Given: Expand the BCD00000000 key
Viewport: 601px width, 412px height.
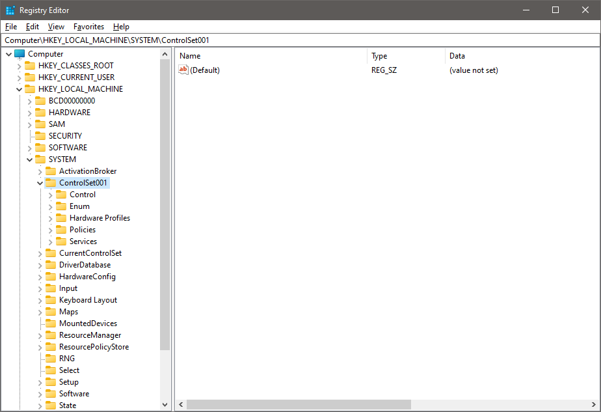Looking at the screenshot, I should (x=29, y=102).
